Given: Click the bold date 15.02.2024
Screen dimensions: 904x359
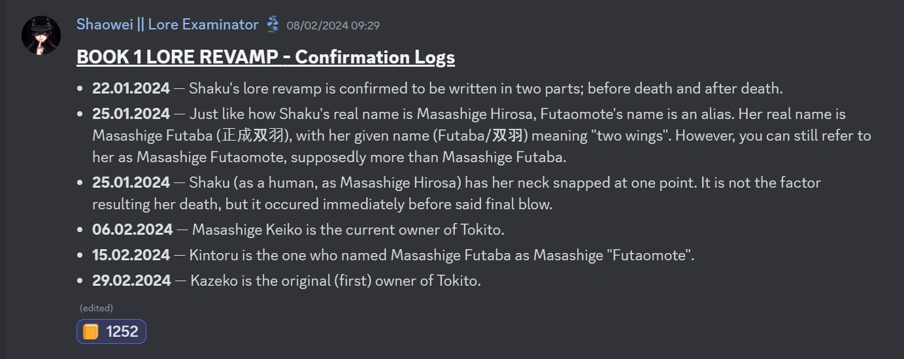Looking at the screenshot, I should [x=131, y=255].
